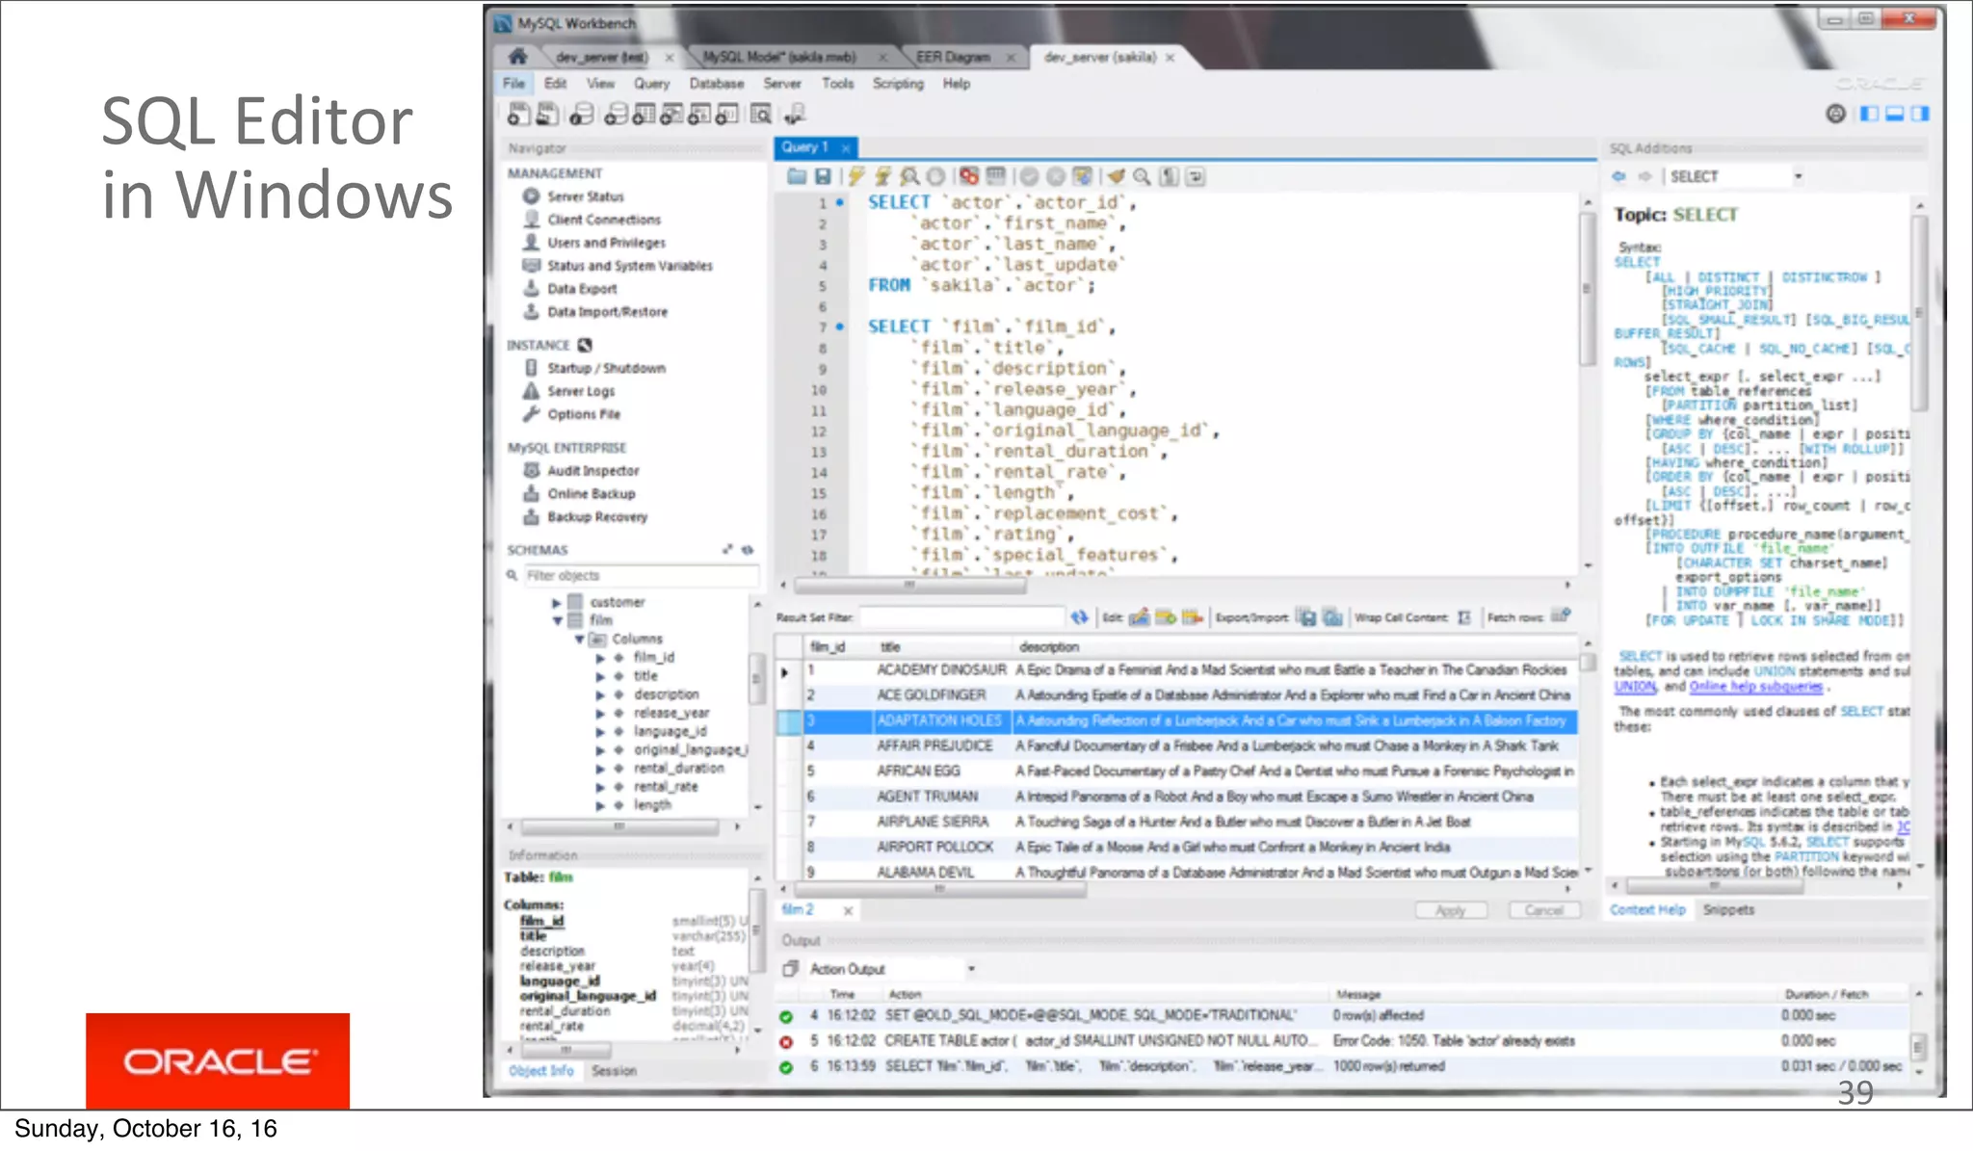
Task: Open the Action Output dropdown
Action: pyautogui.click(x=971, y=969)
